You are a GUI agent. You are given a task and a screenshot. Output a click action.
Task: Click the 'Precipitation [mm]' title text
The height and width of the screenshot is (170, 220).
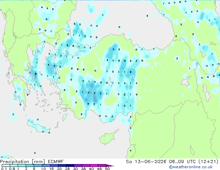coord(23,162)
